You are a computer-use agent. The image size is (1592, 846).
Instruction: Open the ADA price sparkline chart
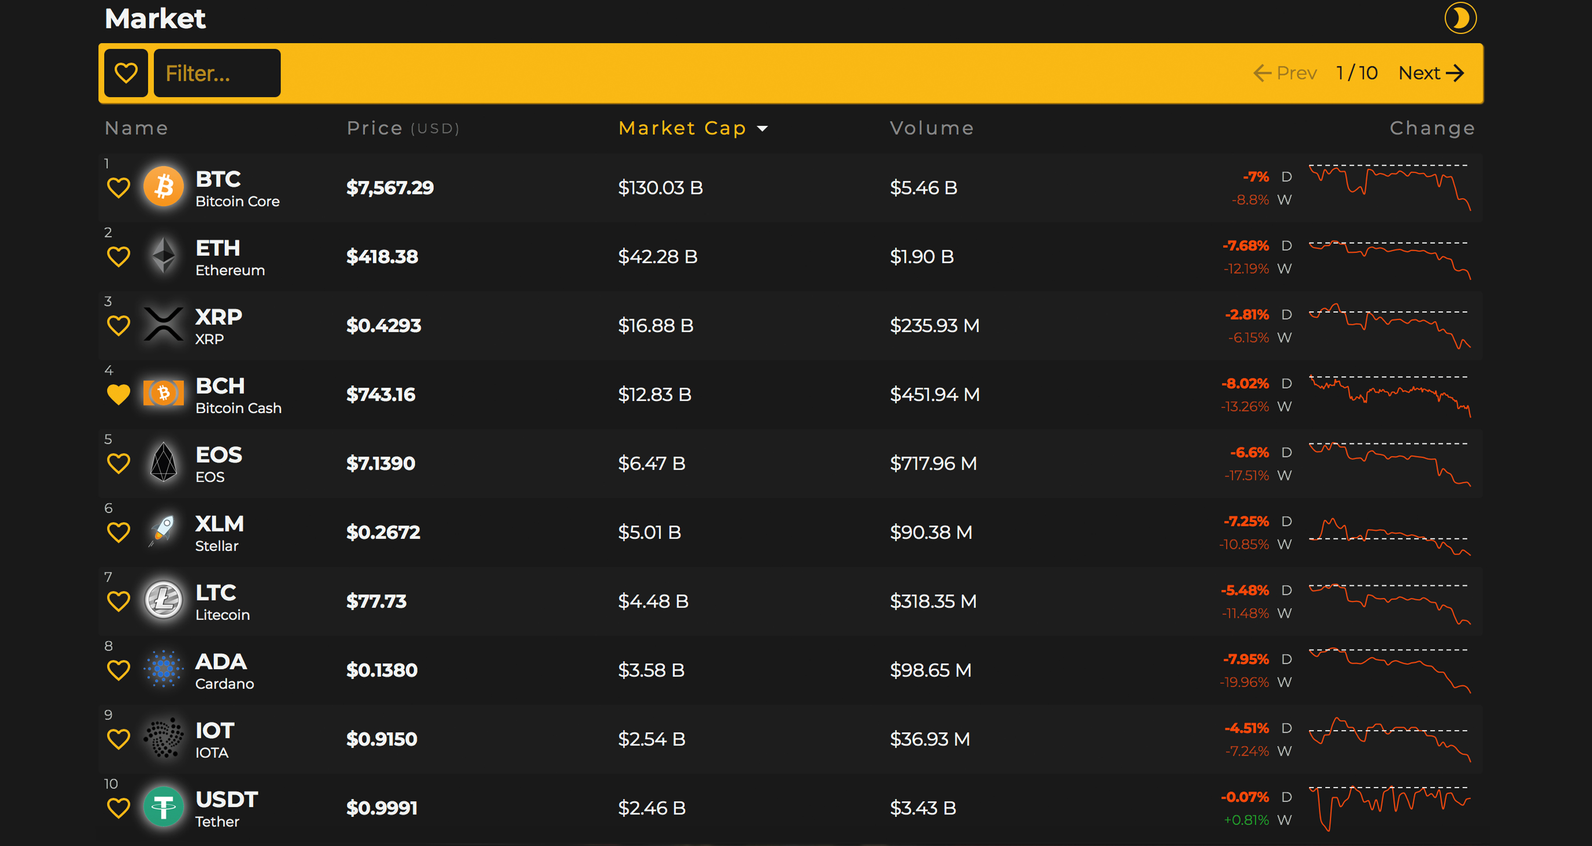click(x=1390, y=670)
